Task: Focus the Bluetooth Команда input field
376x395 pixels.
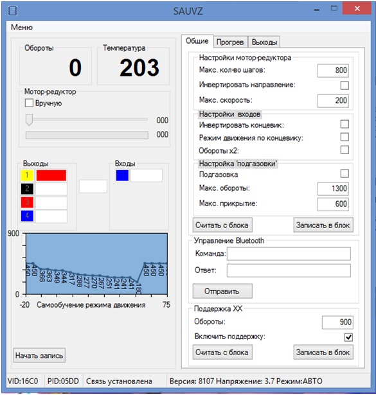Action: (x=289, y=254)
